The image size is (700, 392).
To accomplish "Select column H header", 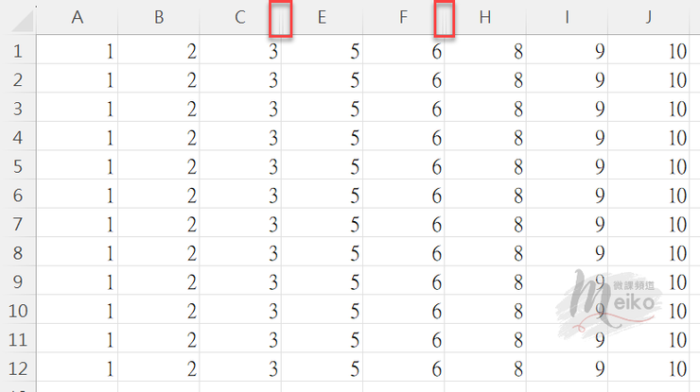I will tap(485, 17).
